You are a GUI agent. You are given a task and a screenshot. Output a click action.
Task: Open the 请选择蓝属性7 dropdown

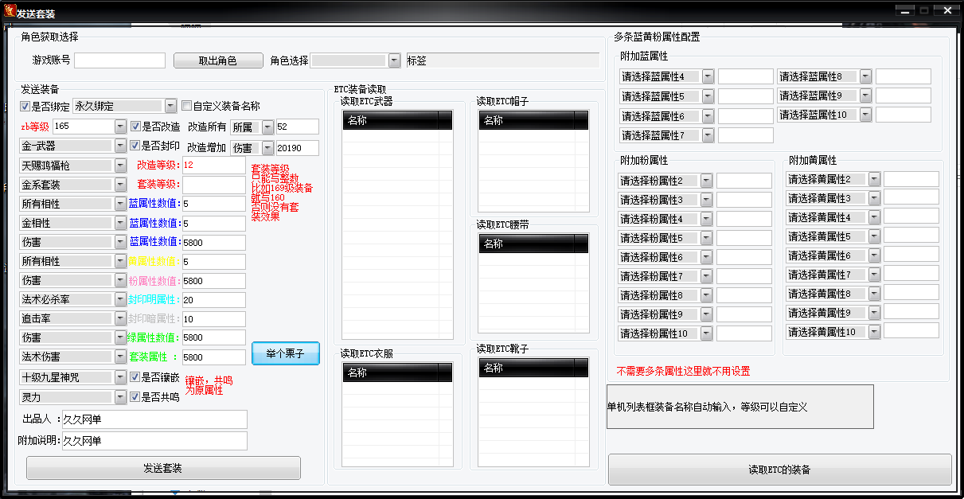(708, 135)
